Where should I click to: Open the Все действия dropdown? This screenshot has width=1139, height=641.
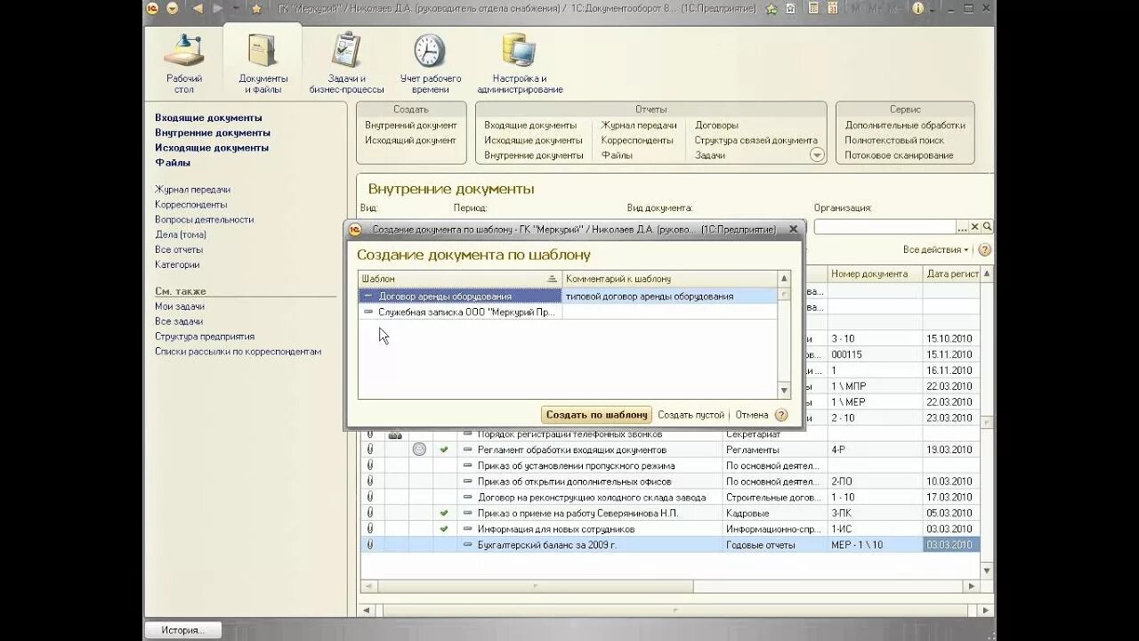935,250
